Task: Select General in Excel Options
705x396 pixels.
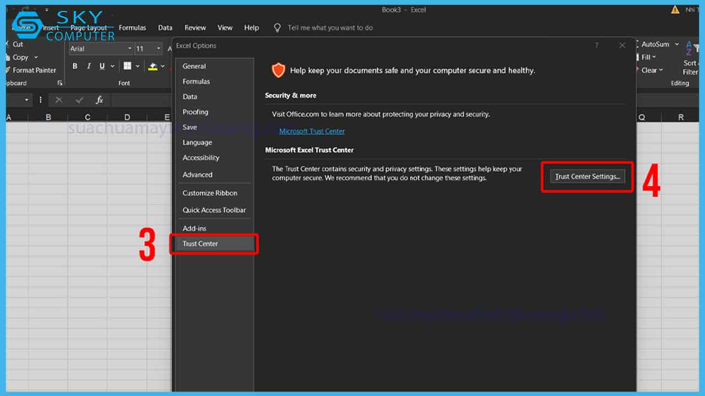Action: tap(215, 66)
